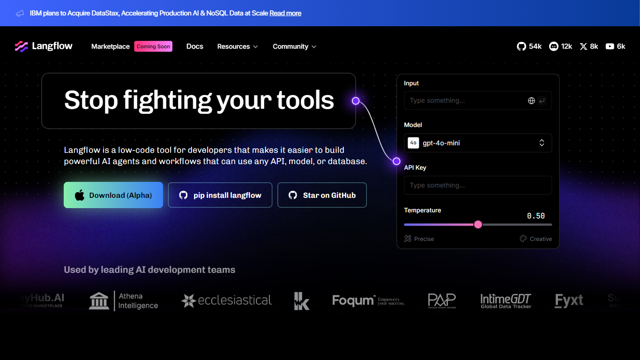Click the ecclesiastical logo
This screenshot has width=640, height=360.
click(x=226, y=300)
